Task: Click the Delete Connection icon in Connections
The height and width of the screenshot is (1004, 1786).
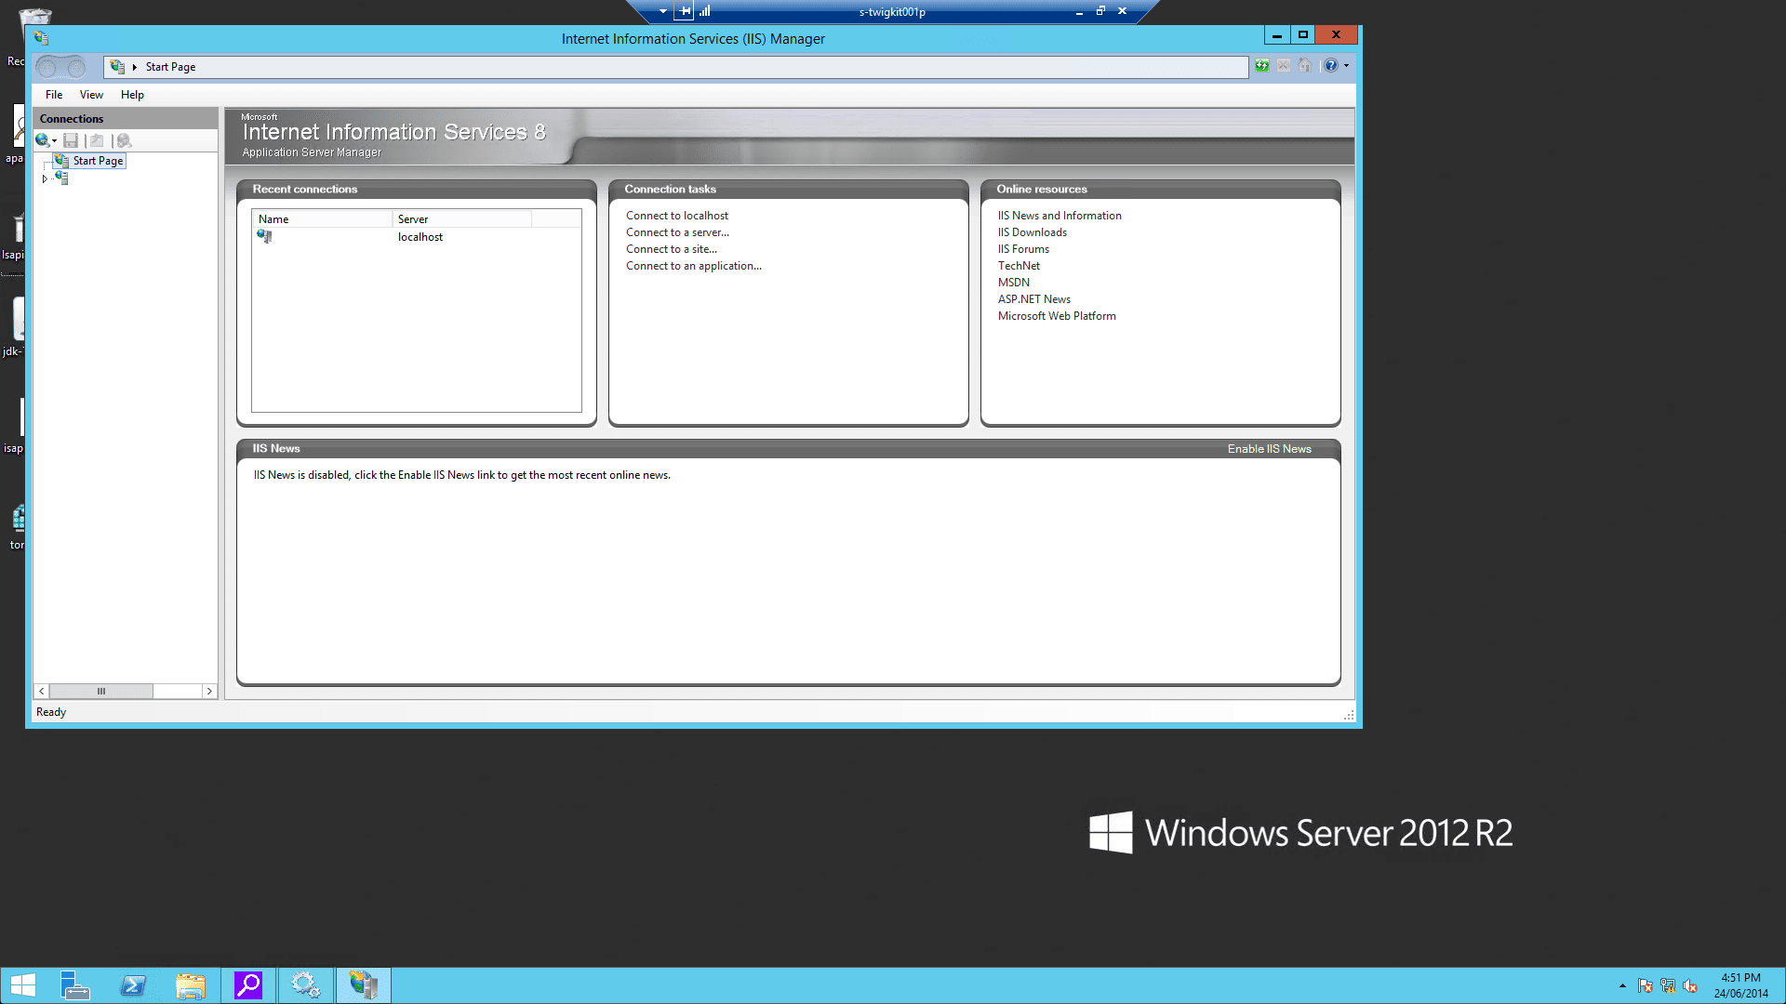Action: (x=124, y=140)
